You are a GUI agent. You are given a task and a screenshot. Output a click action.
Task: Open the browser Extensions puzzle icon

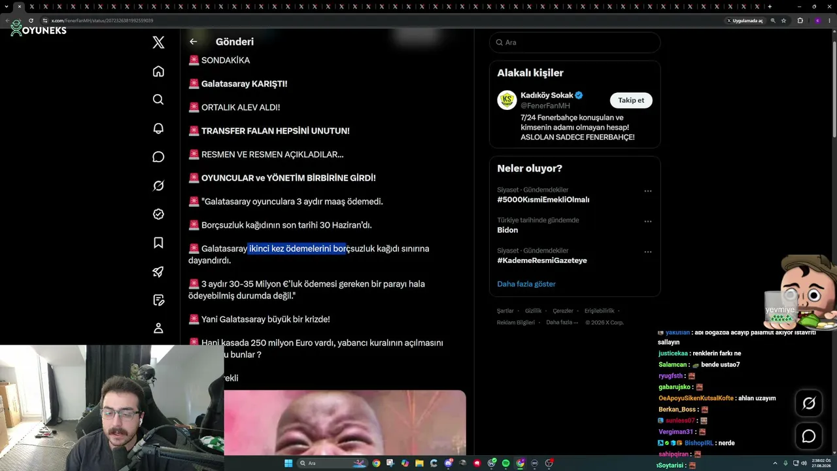pos(800,20)
